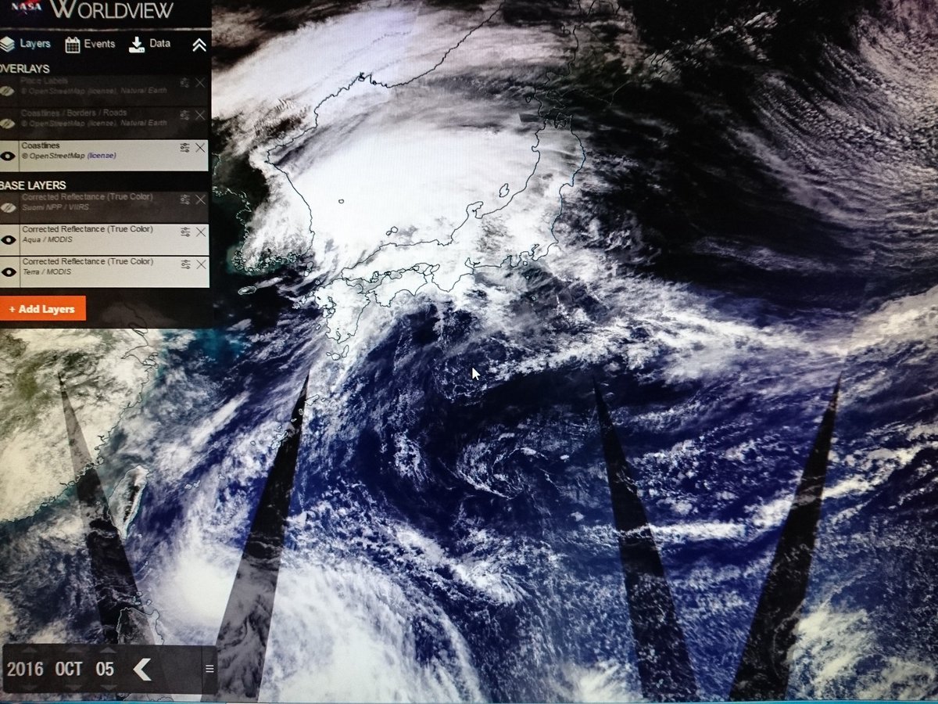Click the + Add Layers button
Screen dimensions: 938x704
pos(42,309)
